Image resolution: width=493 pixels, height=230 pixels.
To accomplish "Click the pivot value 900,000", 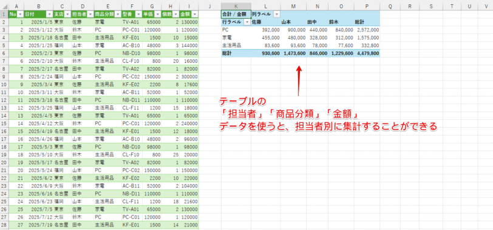I will pos(293,30).
